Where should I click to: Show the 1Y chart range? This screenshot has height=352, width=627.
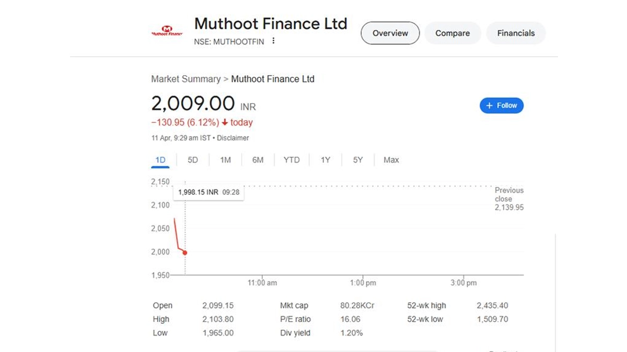pos(326,160)
